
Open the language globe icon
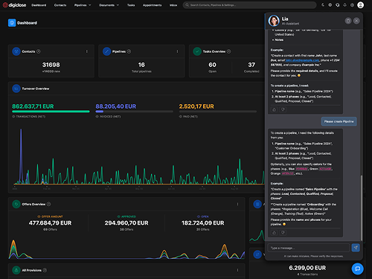pos(330,5)
